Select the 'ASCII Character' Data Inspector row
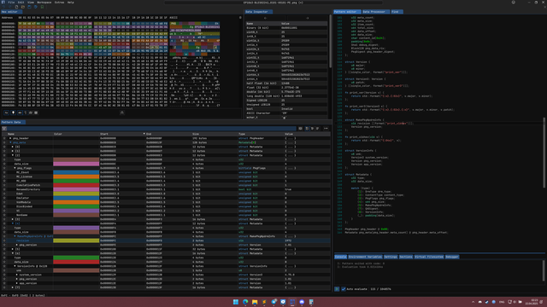This screenshot has height=307, width=547. point(286,113)
